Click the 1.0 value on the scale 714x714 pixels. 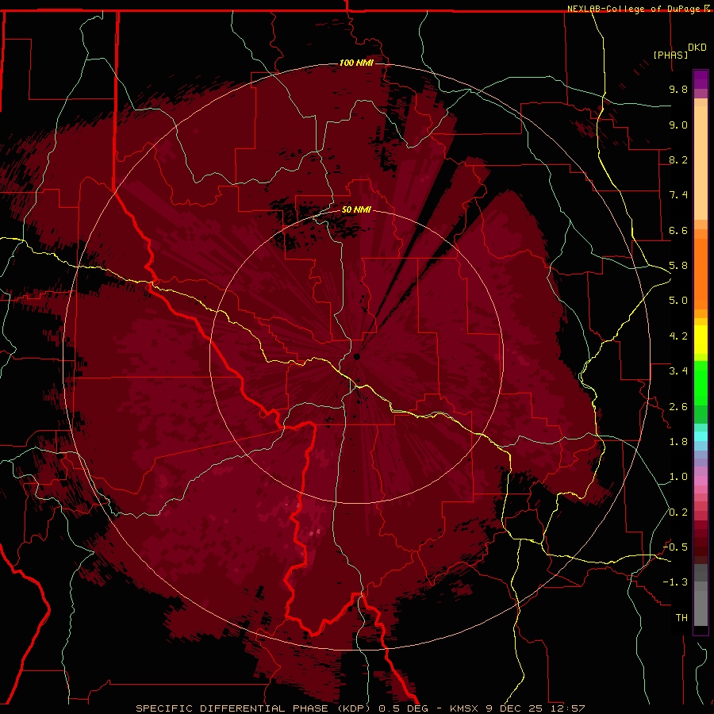click(678, 477)
